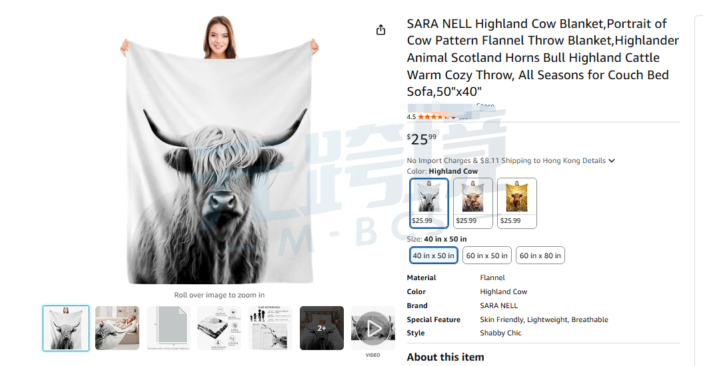Open the star rating dropdown arrow
Image resolution: width=703 pixels, height=366 pixels.
[x=453, y=117]
